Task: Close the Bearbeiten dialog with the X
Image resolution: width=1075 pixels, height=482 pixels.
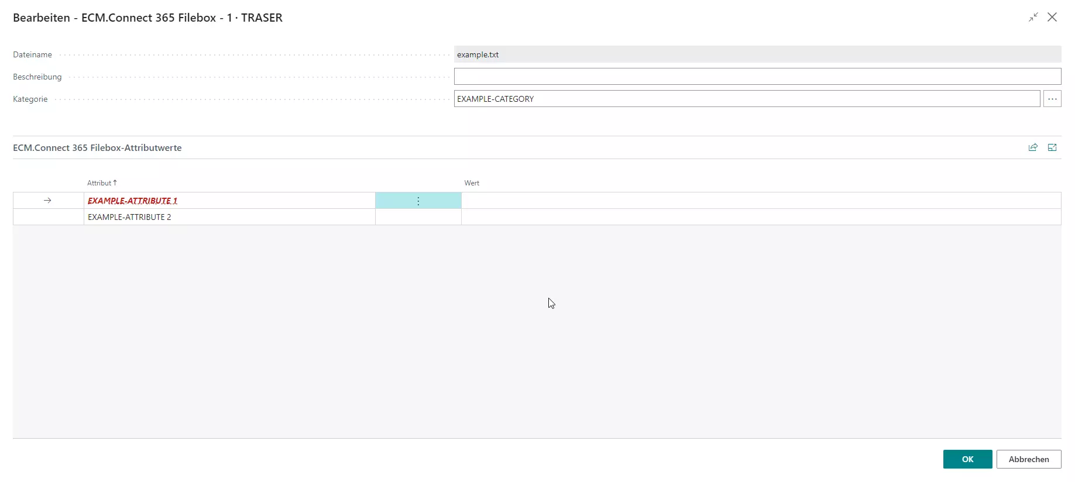Action: (x=1052, y=18)
